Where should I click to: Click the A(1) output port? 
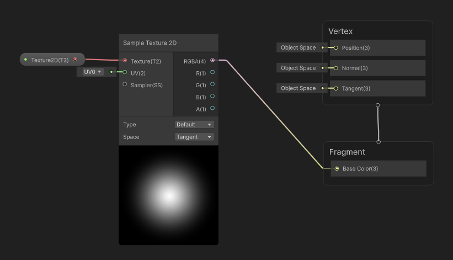(212, 108)
